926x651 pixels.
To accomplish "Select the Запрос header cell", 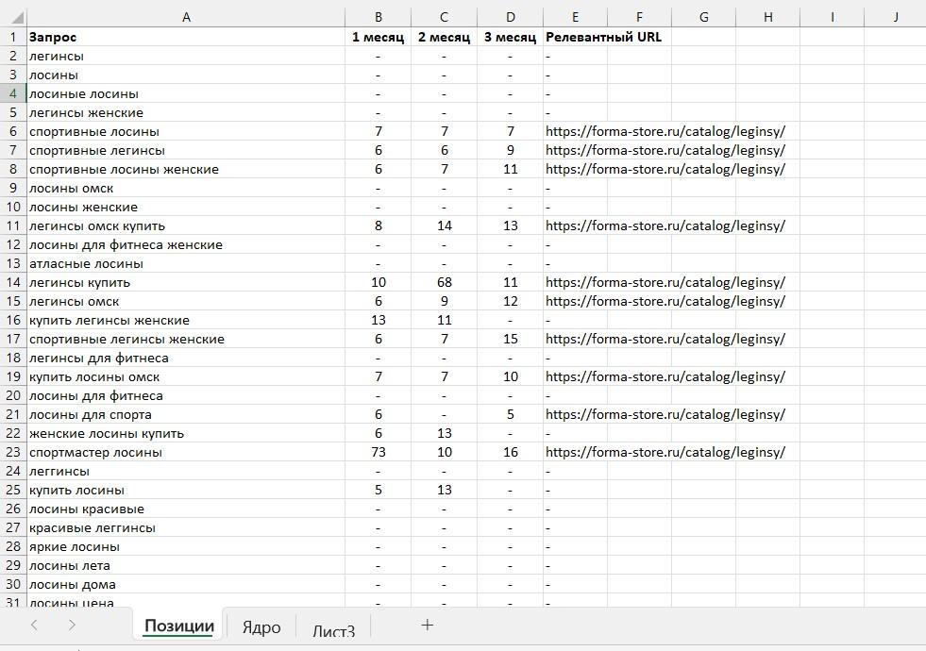I will click(186, 37).
